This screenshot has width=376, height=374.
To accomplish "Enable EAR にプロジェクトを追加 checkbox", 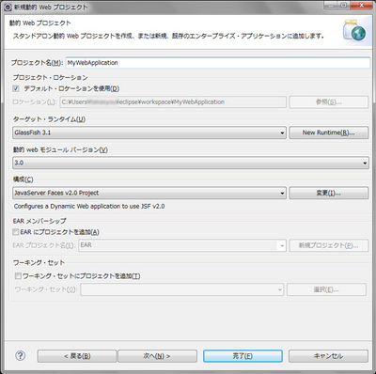I will 15,232.
